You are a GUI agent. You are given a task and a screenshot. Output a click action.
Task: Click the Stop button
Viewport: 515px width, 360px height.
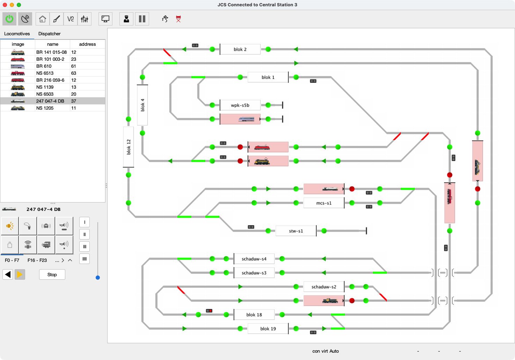point(52,274)
